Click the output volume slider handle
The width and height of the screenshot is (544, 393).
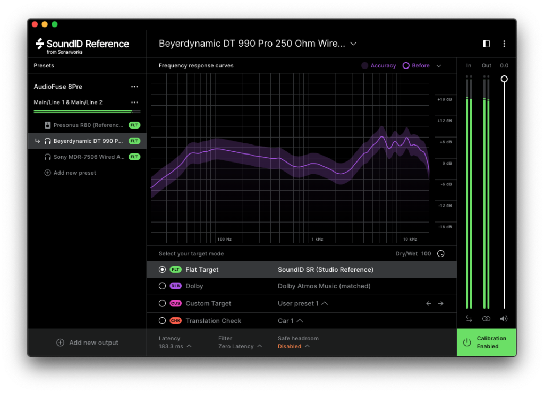click(x=504, y=79)
